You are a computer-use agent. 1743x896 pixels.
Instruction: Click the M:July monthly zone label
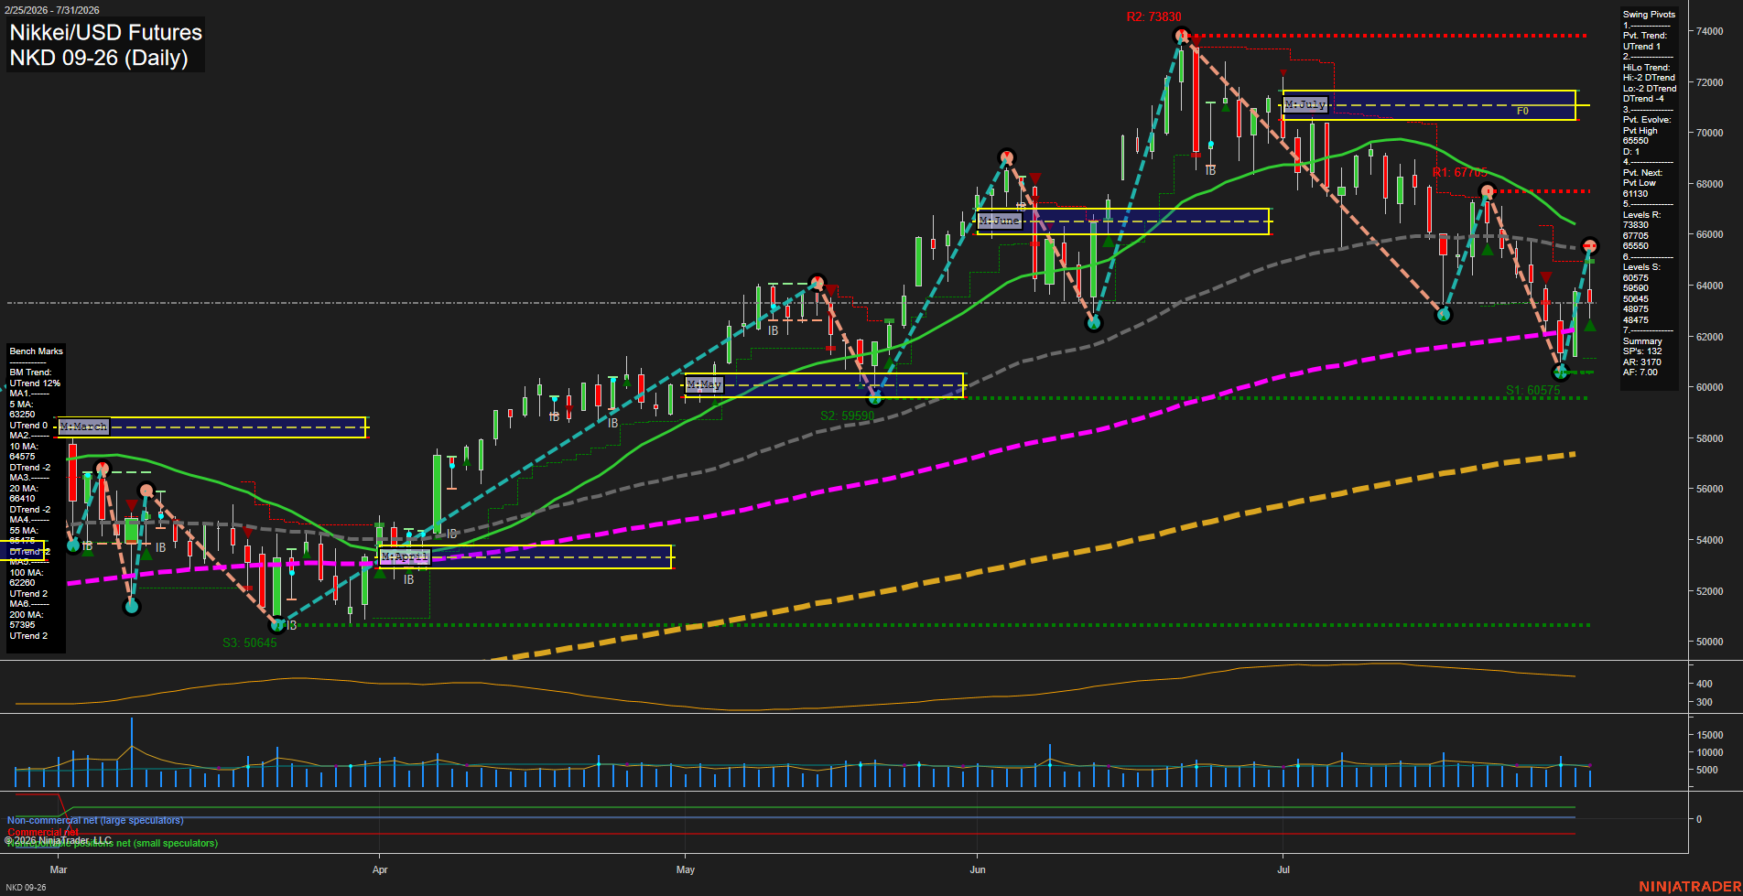[1305, 105]
